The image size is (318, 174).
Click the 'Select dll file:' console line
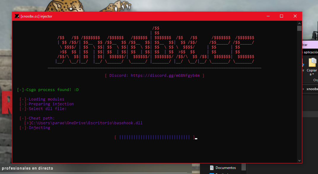[x=43, y=108]
